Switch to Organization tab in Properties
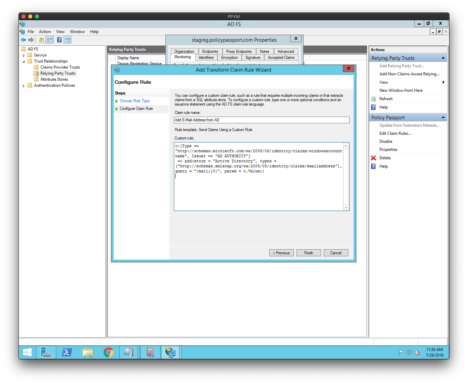The height and width of the screenshot is (384, 468). [184, 51]
